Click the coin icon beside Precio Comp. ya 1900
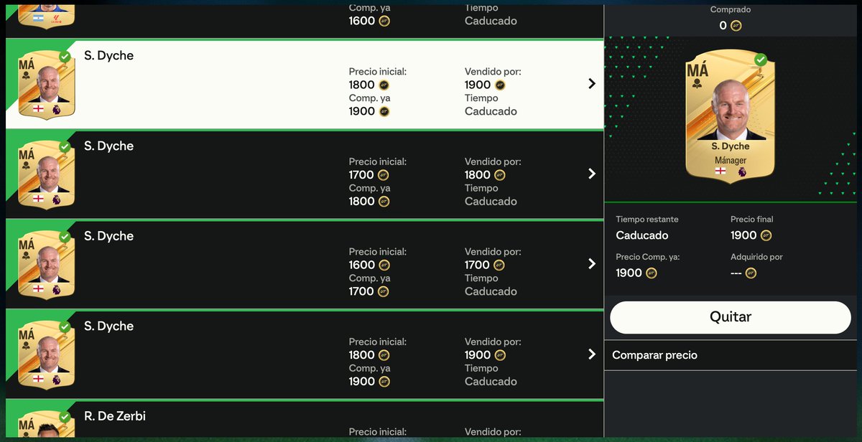 click(x=650, y=273)
